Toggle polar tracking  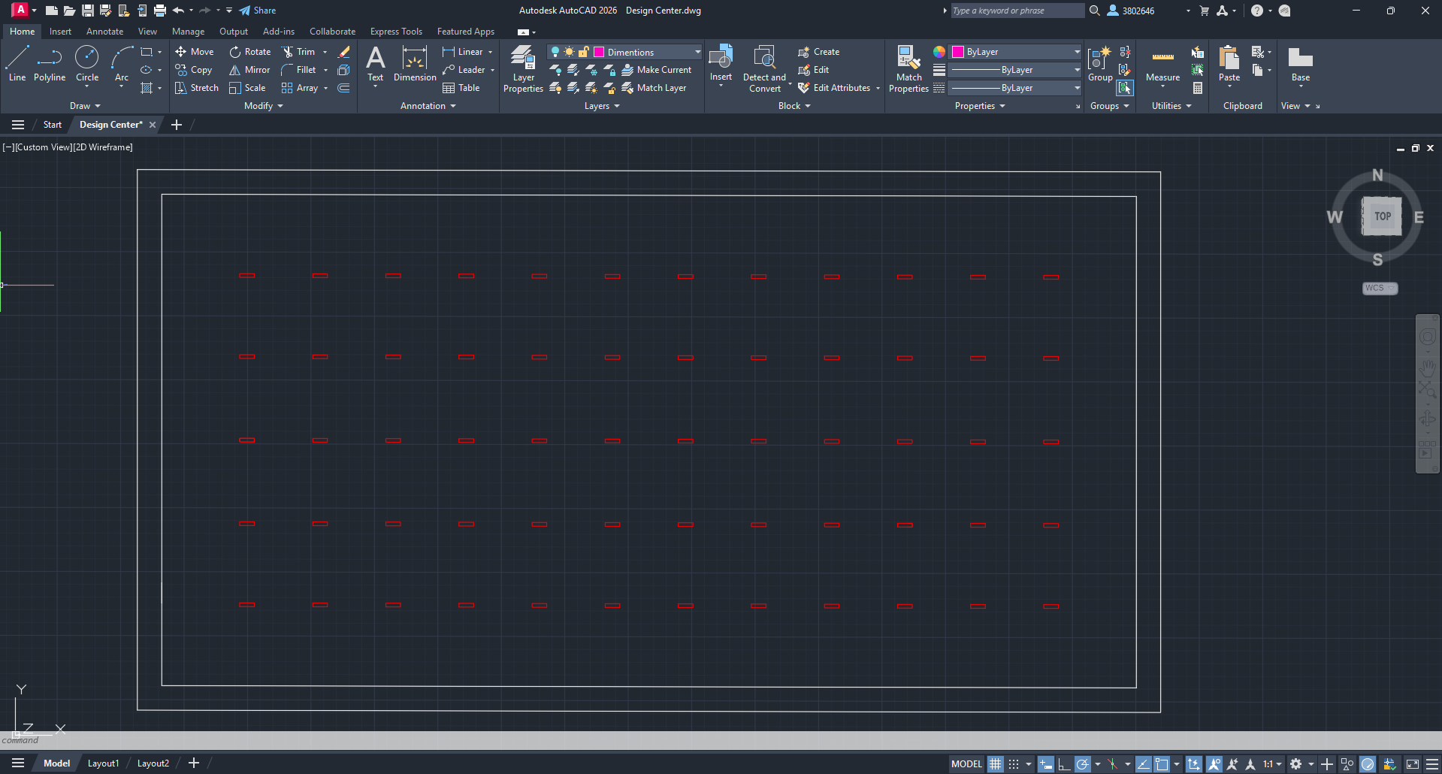(x=1083, y=764)
